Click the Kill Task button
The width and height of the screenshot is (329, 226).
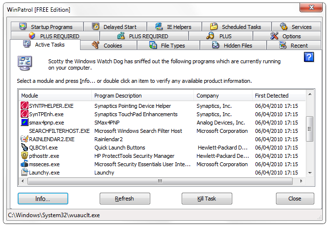pos(207,199)
